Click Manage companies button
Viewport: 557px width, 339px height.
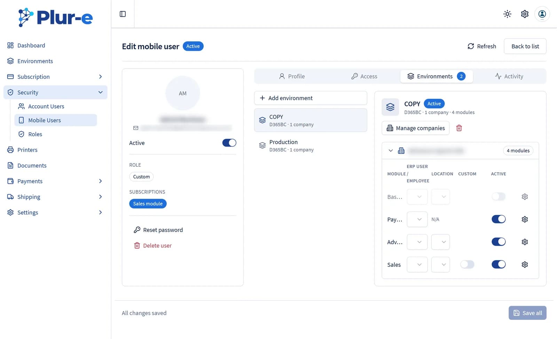[416, 128]
